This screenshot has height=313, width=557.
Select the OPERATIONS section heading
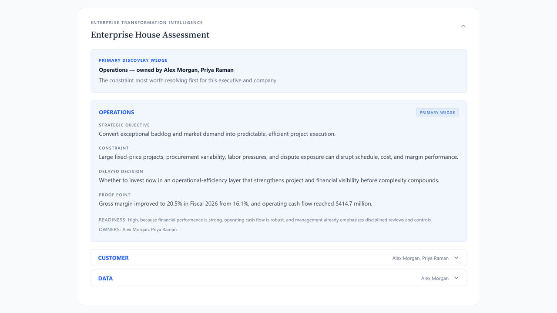pos(116,112)
